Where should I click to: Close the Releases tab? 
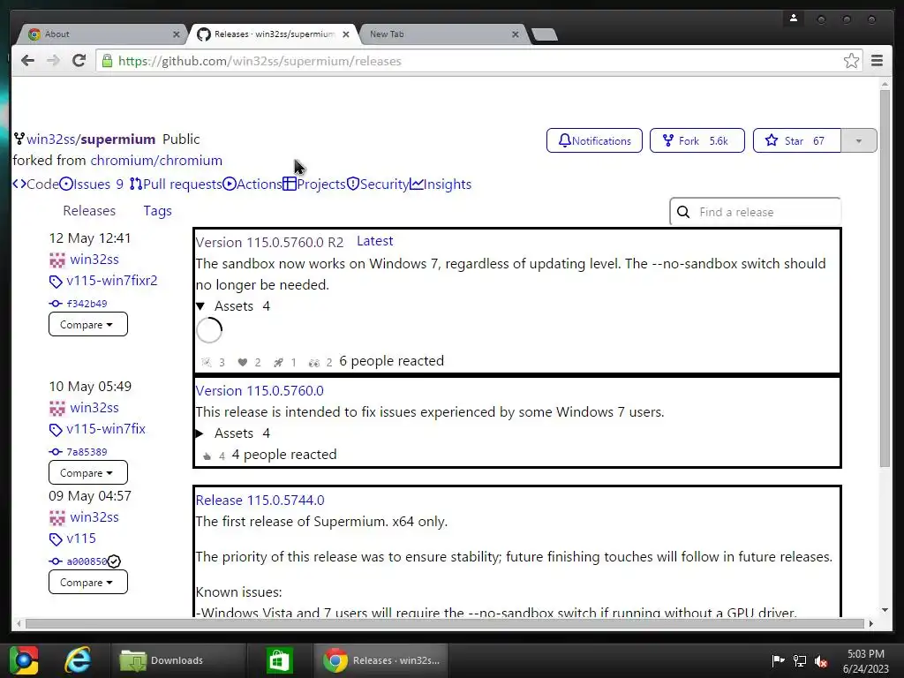pos(346,34)
